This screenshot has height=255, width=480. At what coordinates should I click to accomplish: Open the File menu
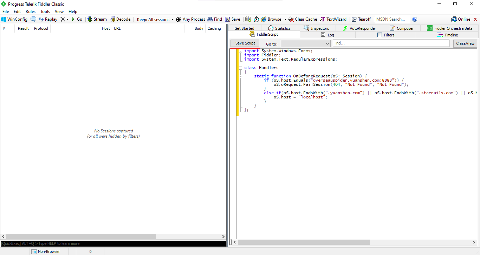coord(6,12)
